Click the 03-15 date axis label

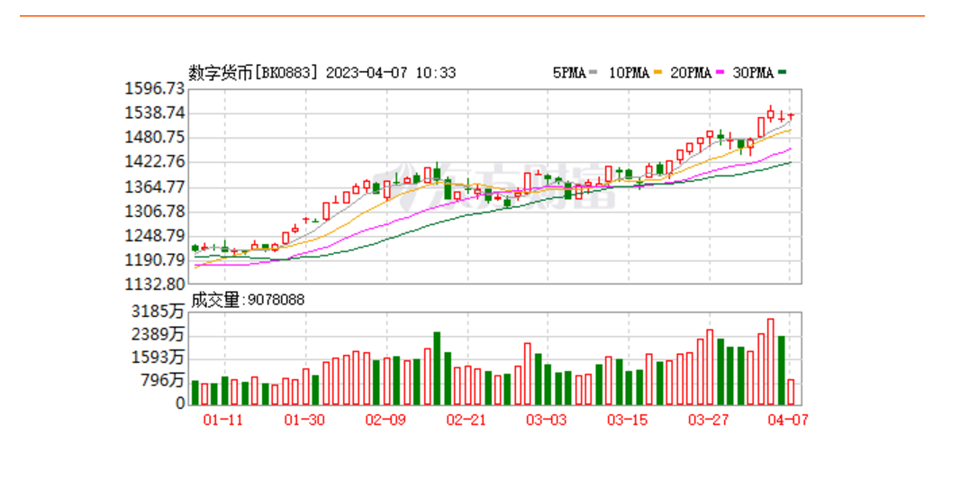[627, 420]
